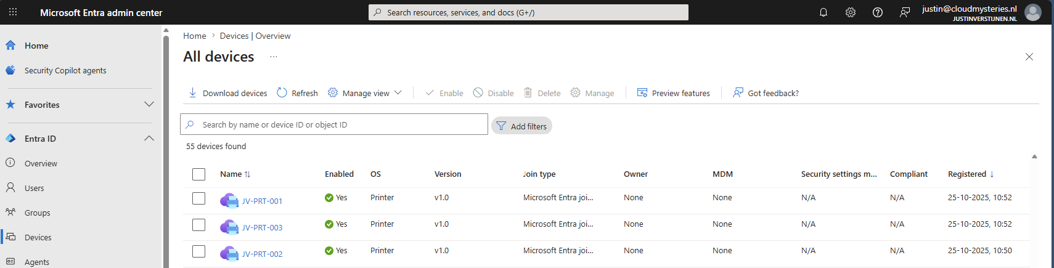Click the Compliant column header
Image resolution: width=1054 pixels, height=268 pixels.
click(909, 174)
